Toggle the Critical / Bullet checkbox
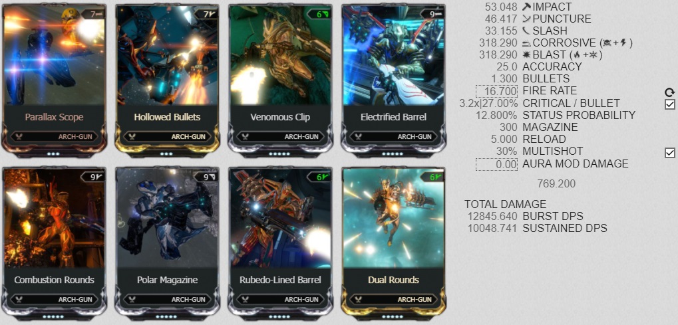Viewport: 678px width, 325px height. tap(670, 104)
